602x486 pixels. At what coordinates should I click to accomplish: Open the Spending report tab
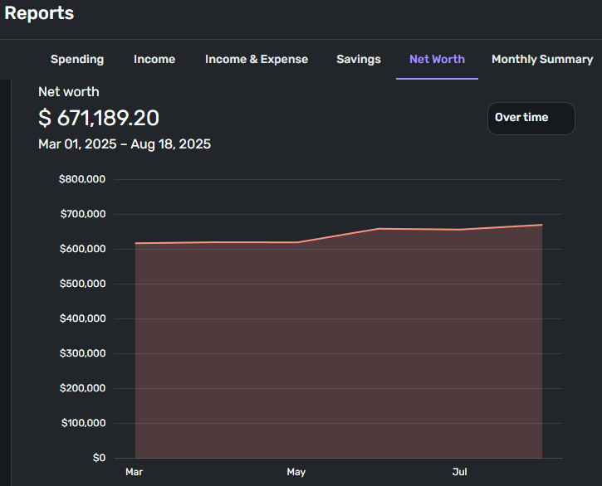click(77, 60)
